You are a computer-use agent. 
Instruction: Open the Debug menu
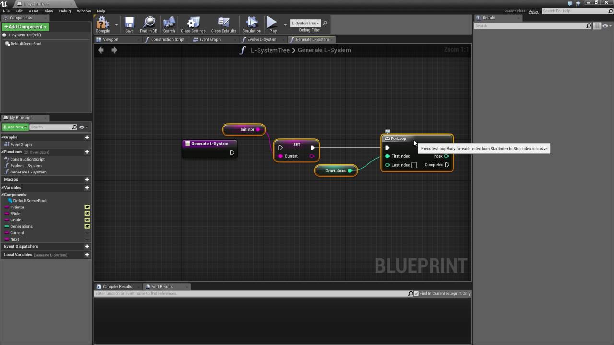point(65,11)
